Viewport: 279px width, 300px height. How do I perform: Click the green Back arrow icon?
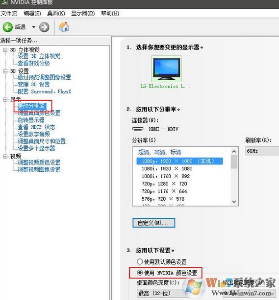point(7,27)
